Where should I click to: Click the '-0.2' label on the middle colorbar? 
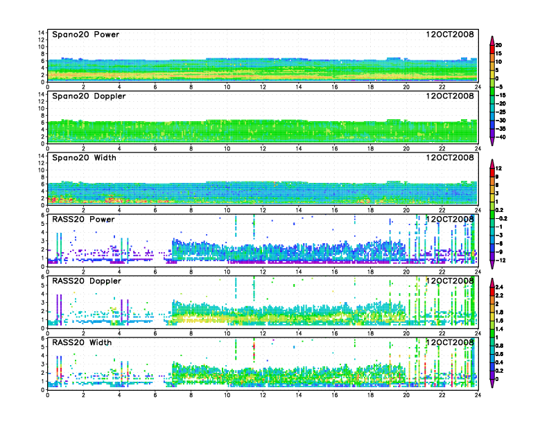(x=501, y=219)
